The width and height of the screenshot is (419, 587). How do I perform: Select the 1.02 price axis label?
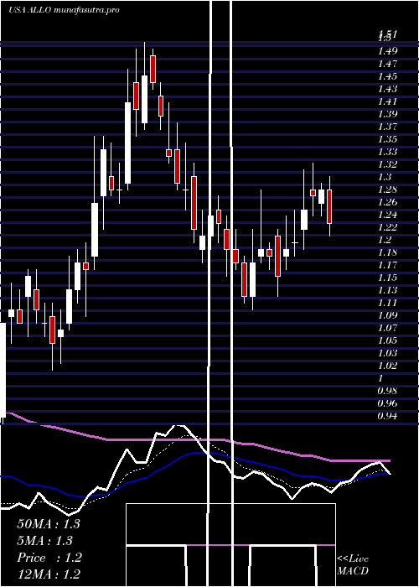coord(387,366)
